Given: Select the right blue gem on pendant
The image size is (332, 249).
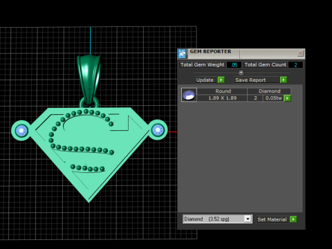Looking at the screenshot, I should coord(158,130).
